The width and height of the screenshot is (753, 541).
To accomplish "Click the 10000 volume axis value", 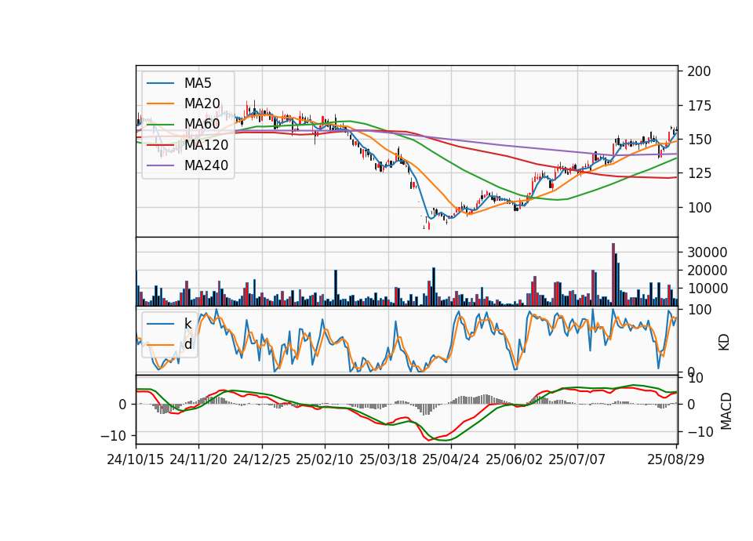I will point(707,289).
